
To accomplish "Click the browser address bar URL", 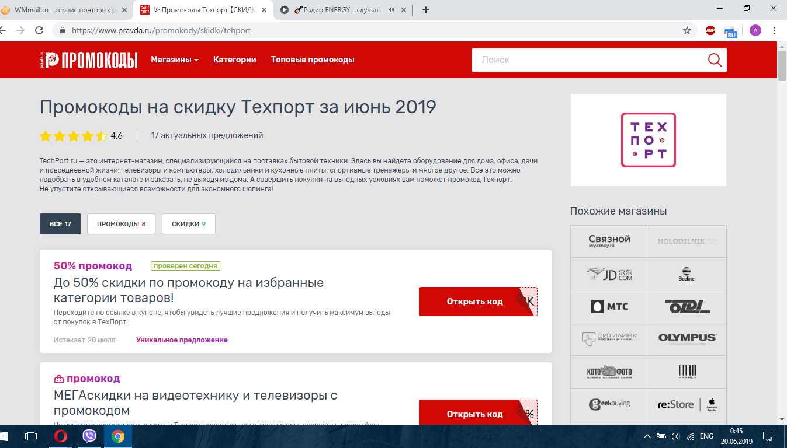I will point(161,30).
